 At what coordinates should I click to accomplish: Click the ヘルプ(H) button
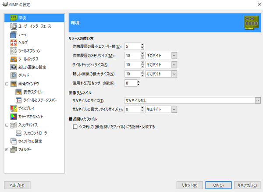tap(17, 185)
